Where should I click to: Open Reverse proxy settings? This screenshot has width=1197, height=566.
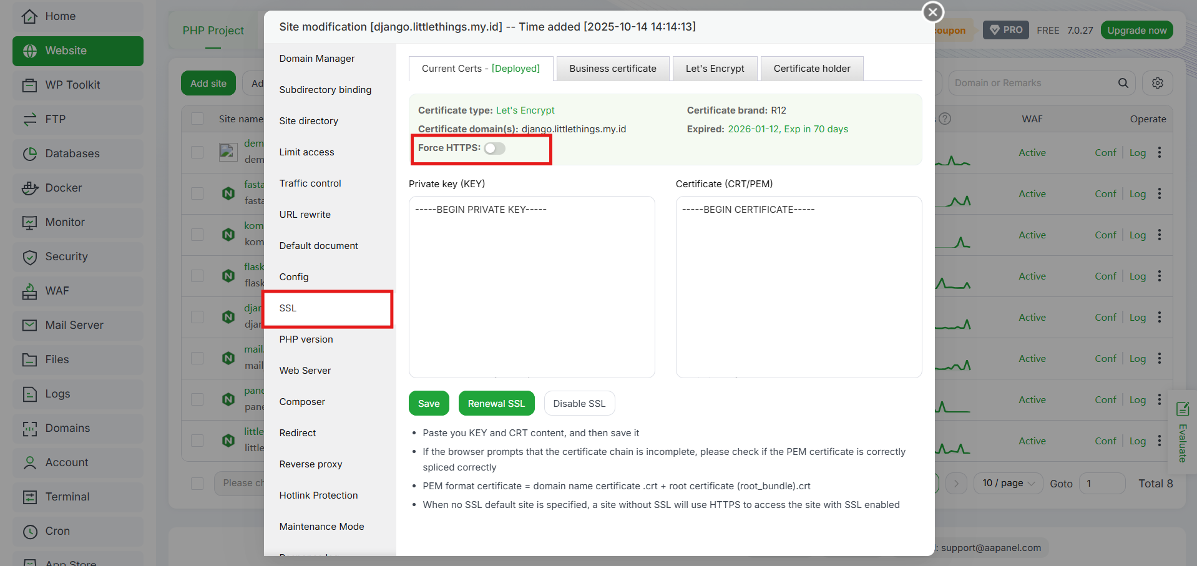(x=330, y=464)
